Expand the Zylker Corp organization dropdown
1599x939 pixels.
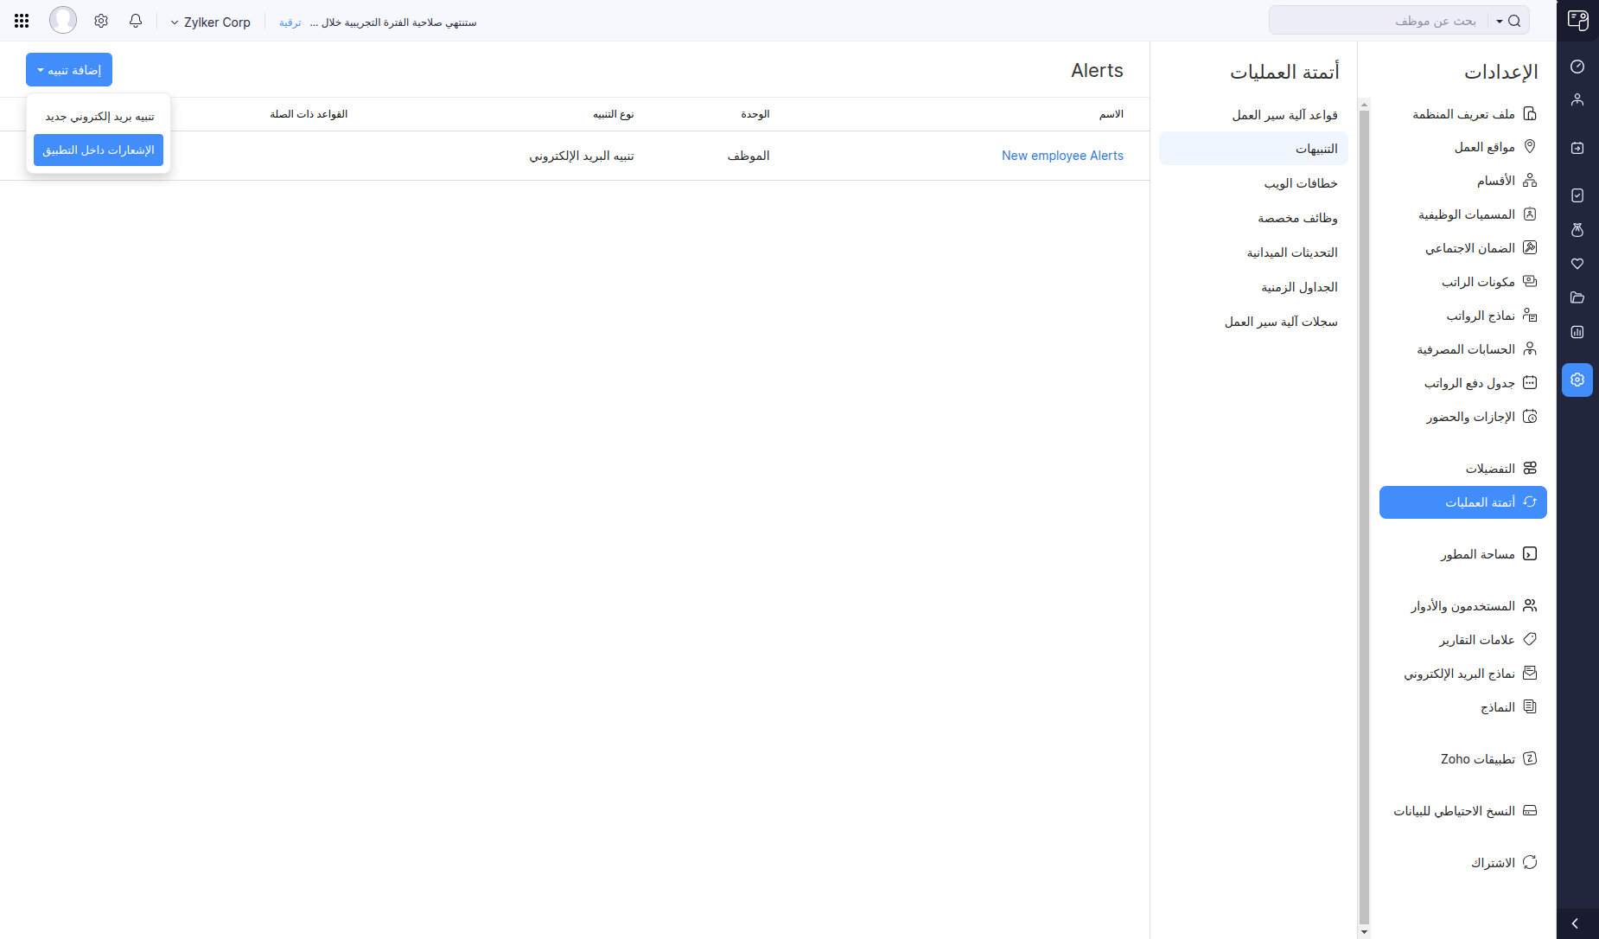click(x=210, y=22)
